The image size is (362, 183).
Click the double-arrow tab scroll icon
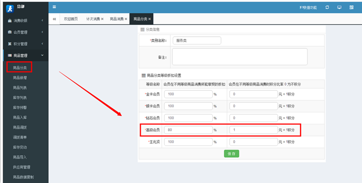[x=54, y=19]
